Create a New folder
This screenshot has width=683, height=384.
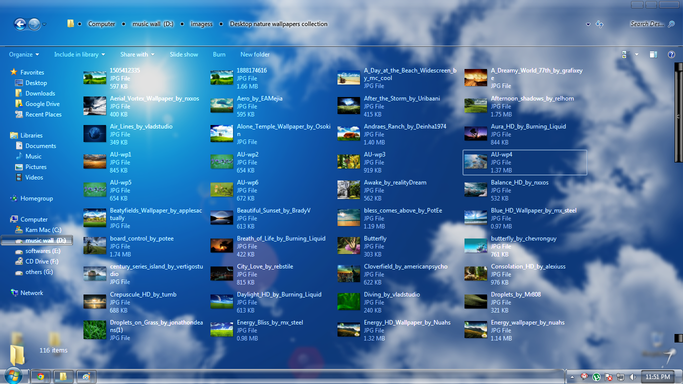254,54
